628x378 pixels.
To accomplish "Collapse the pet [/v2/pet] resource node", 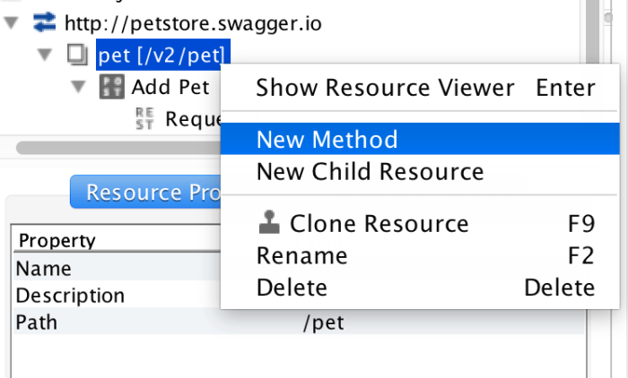I will [x=45, y=55].
